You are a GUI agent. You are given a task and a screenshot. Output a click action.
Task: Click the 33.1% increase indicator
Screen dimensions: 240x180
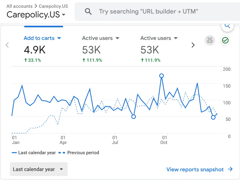tap(33, 60)
